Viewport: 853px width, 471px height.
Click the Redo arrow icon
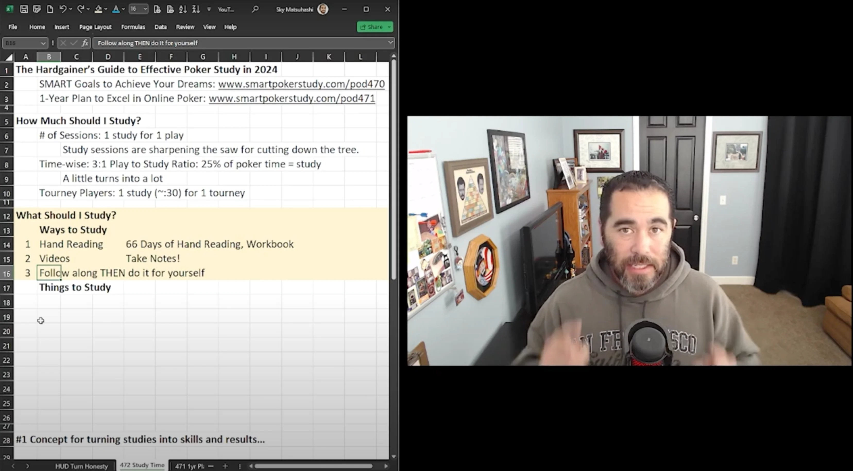tap(80, 9)
